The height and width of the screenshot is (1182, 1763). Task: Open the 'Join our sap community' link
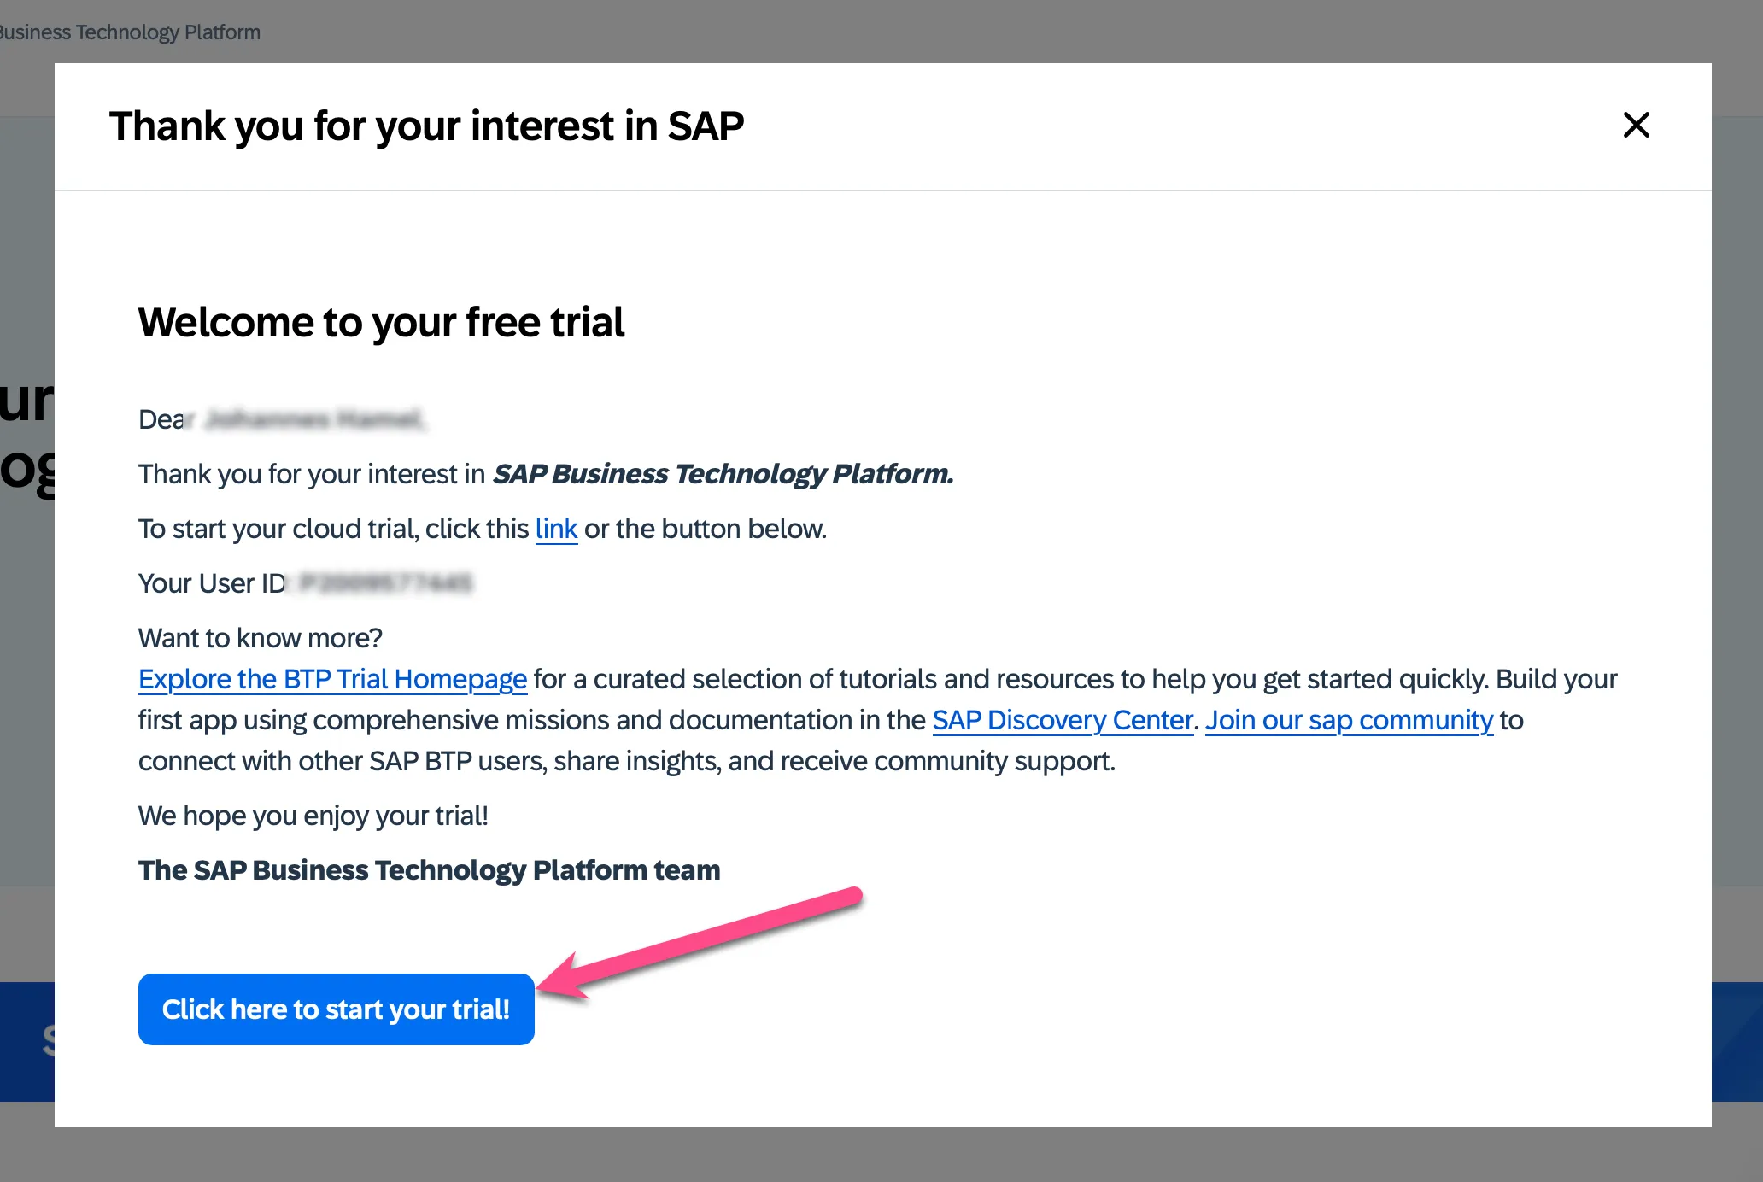click(1348, 720)
